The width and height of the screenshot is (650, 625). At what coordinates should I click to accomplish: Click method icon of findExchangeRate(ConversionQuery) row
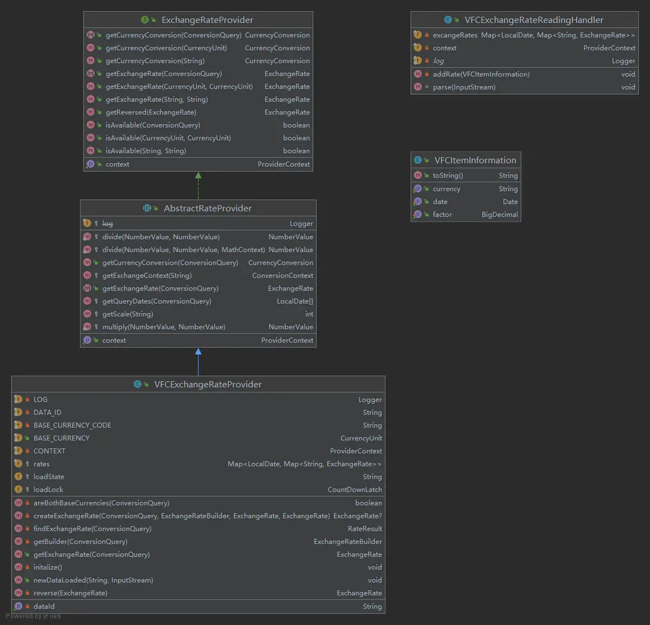tap(18, 529)
